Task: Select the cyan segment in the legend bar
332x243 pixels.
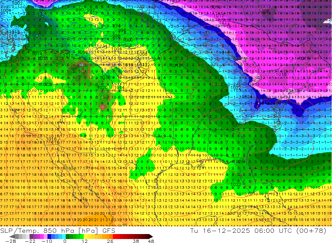Action: tap(64, 237)
